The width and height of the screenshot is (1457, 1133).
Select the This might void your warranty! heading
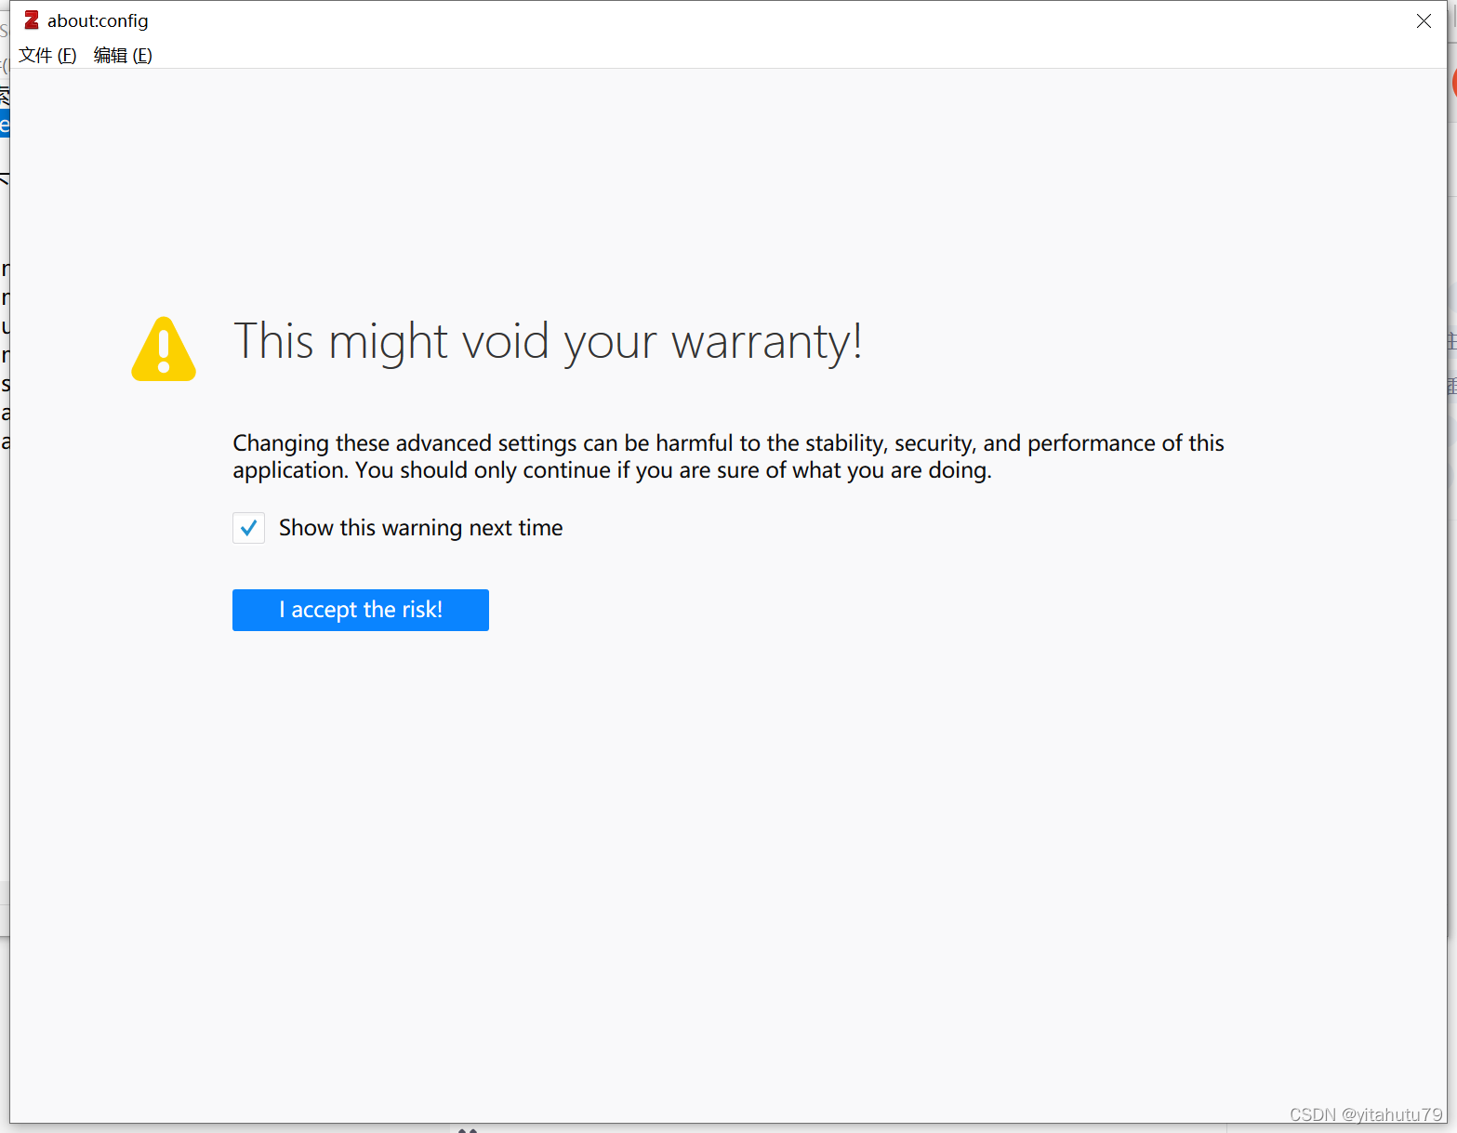click(548, 342)
